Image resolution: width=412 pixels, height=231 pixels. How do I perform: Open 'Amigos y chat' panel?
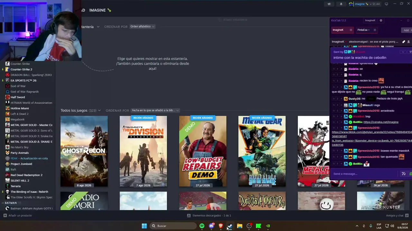pos(397,216)
